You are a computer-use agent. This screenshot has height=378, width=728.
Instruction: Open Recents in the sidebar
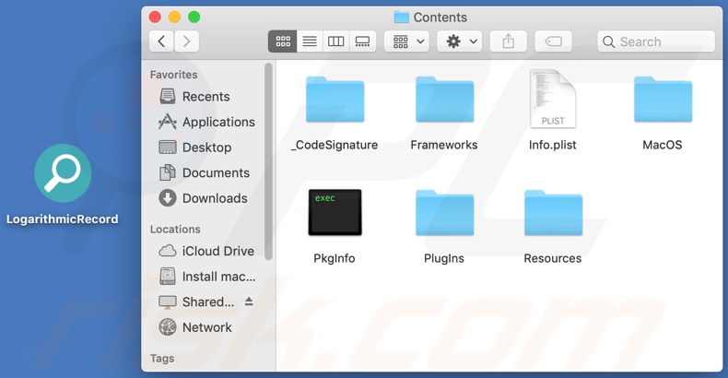(x=205, y=97)
